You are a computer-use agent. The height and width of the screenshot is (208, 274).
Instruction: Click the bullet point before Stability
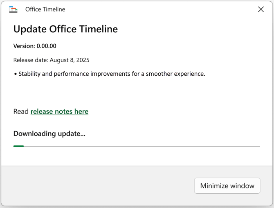(x=15, y=74)
